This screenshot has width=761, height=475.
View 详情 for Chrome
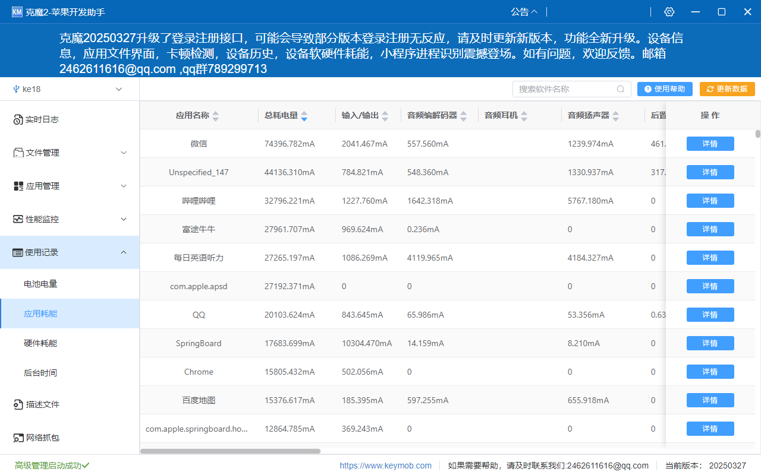(710, 372)
